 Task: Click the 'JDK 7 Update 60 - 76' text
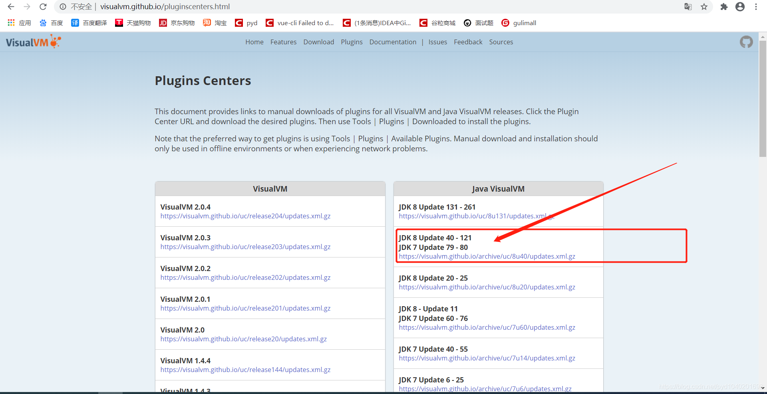pos(433,318)
